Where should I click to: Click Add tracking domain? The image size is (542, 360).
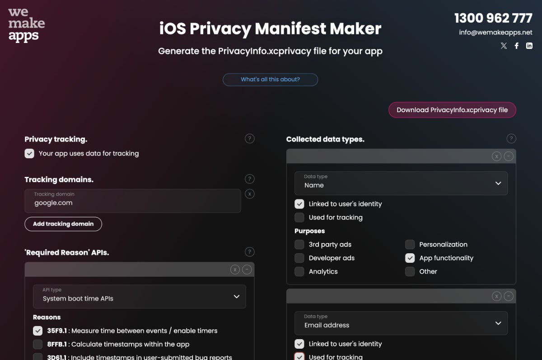pos(63,224)
